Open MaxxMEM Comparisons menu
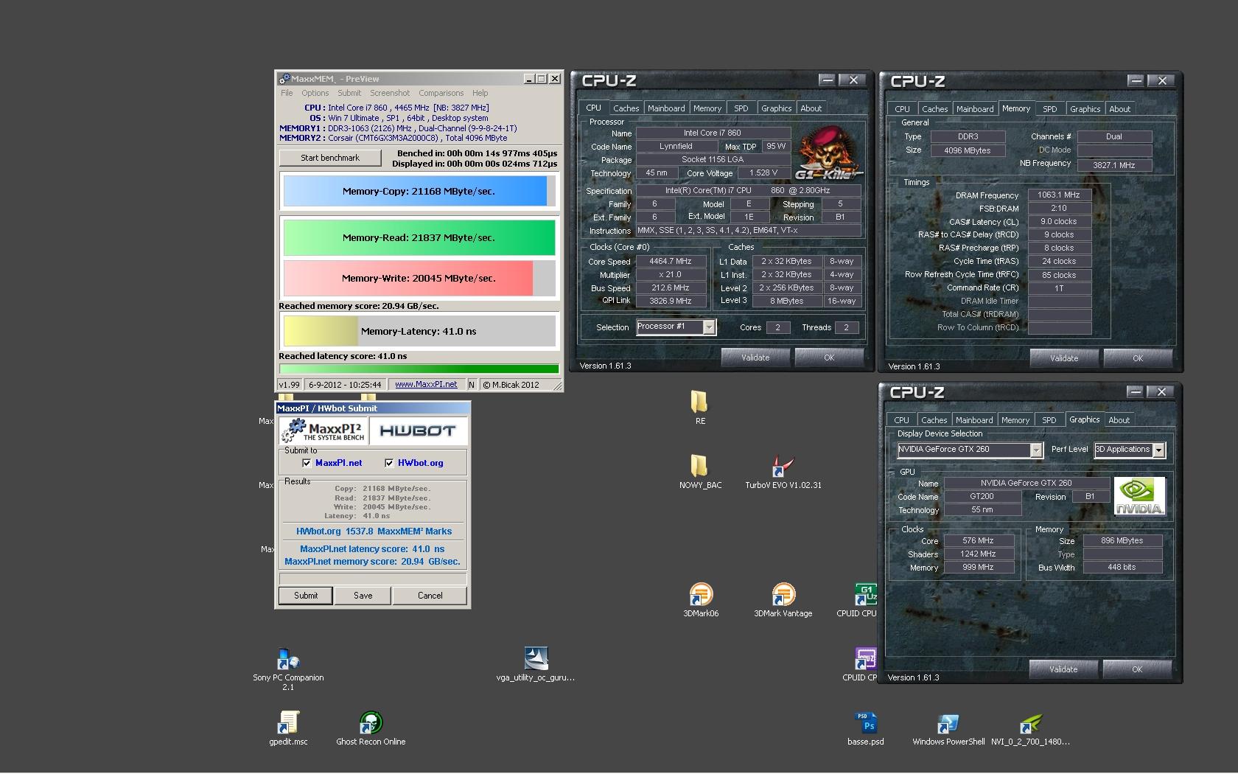This screenshot has width=1238, height=774. coord(441,93)
